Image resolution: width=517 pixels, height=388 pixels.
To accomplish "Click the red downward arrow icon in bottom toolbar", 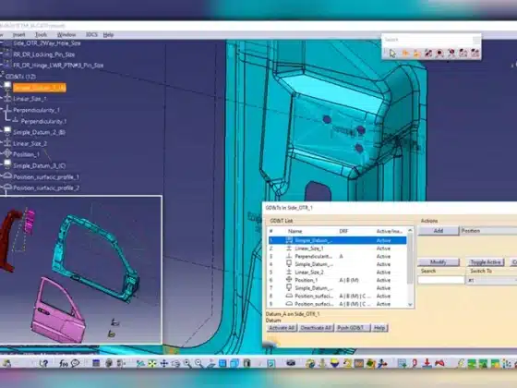I will (x=427, y=364).
